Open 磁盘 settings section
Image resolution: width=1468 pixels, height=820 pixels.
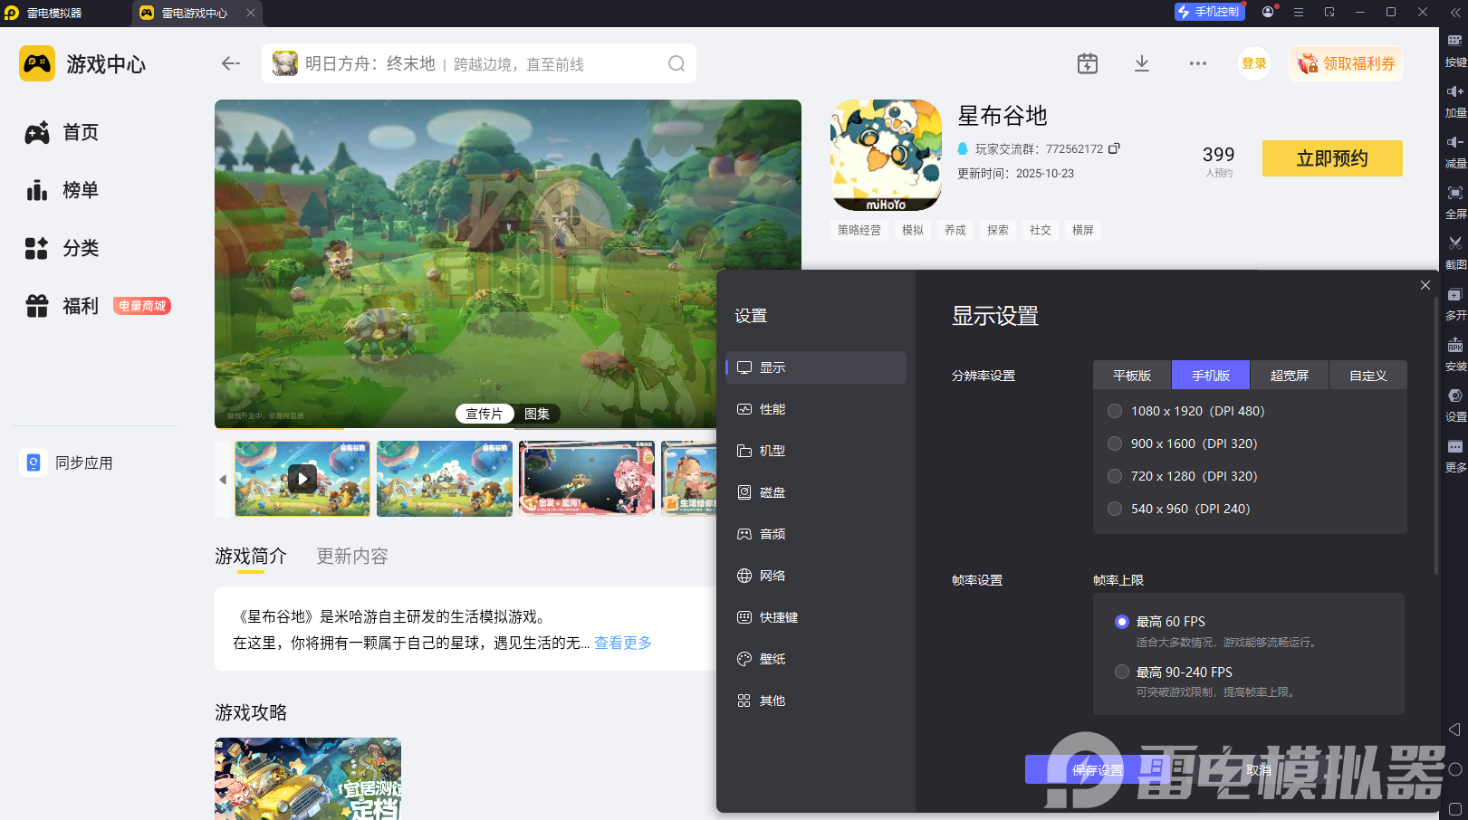tap(816, 492)
